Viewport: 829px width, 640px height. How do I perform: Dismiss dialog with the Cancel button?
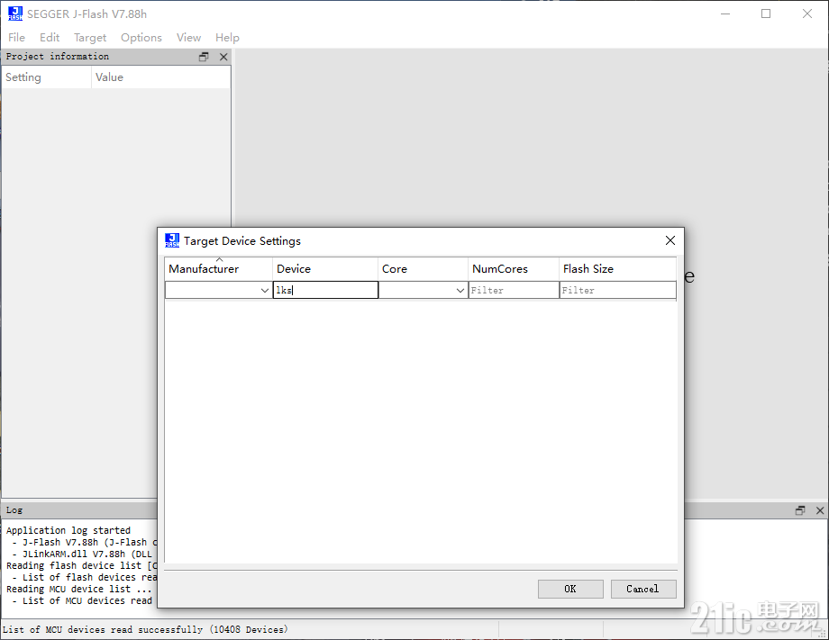pyautogui.click(x=643, y=589)
